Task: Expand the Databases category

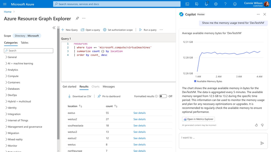Action: pos(6,89)
